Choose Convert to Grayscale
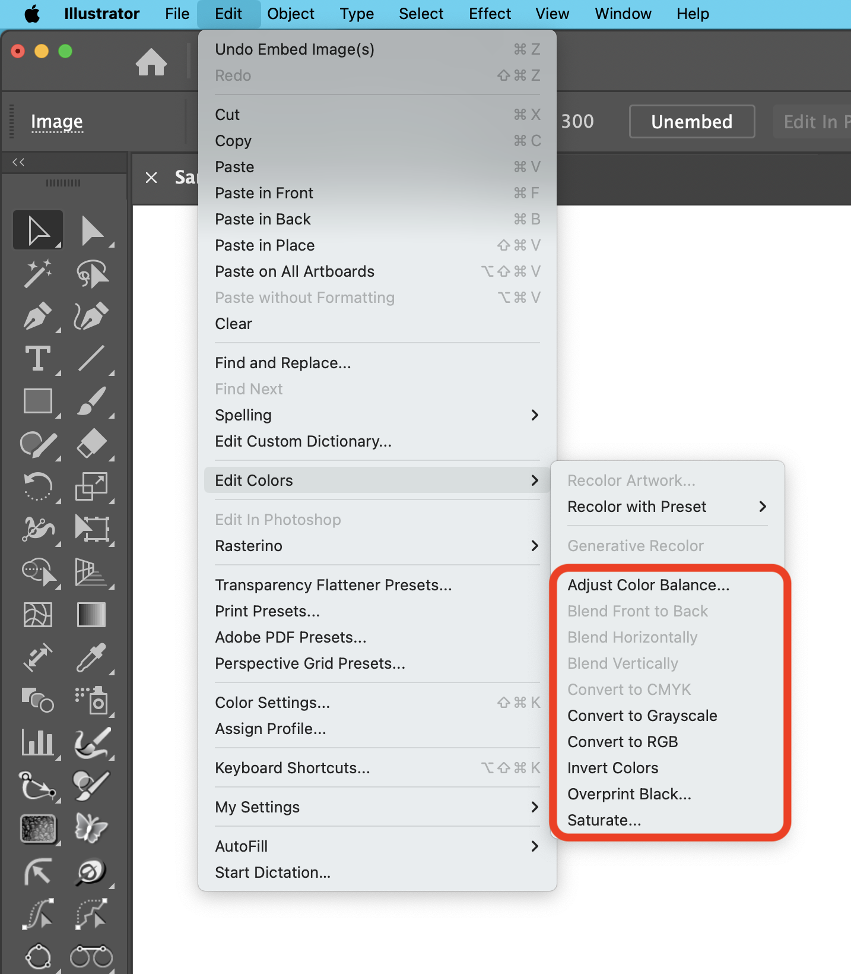Viewport: 851px width, 974px height. point(642,716)
